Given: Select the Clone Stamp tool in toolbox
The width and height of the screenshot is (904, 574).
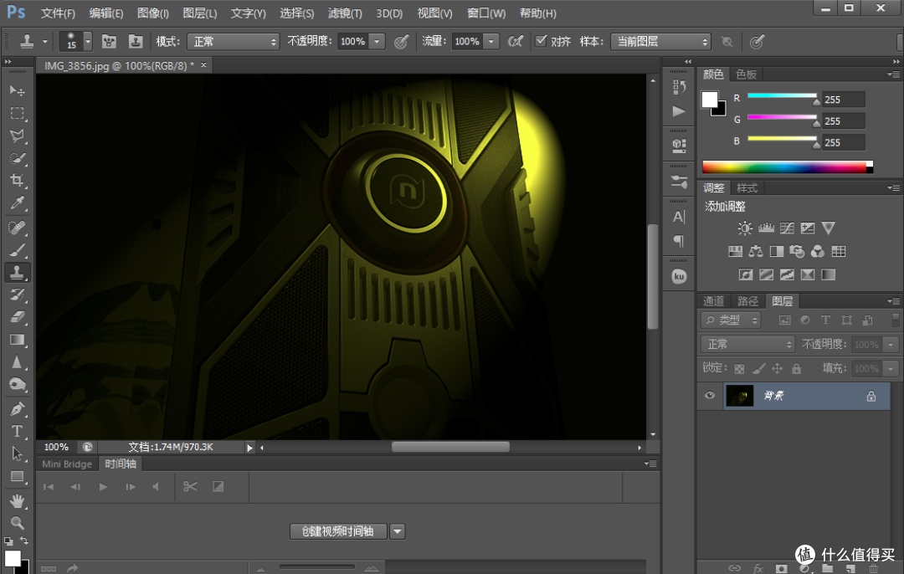Looking at the screenshot, I should (18, 272).
